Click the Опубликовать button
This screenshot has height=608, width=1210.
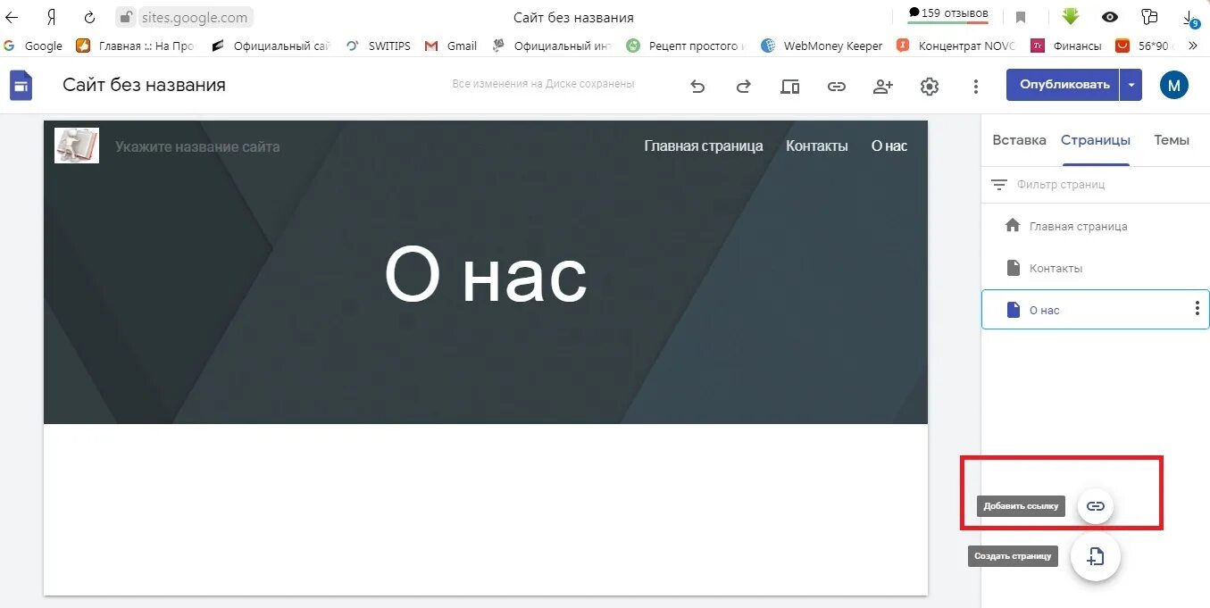1064,85
